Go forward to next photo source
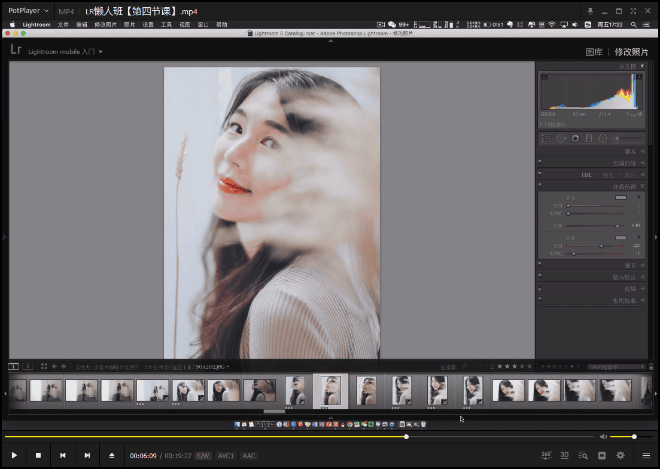Image resolution: width=660 pixels, height=469 pixels. click(x=63, y=366)
